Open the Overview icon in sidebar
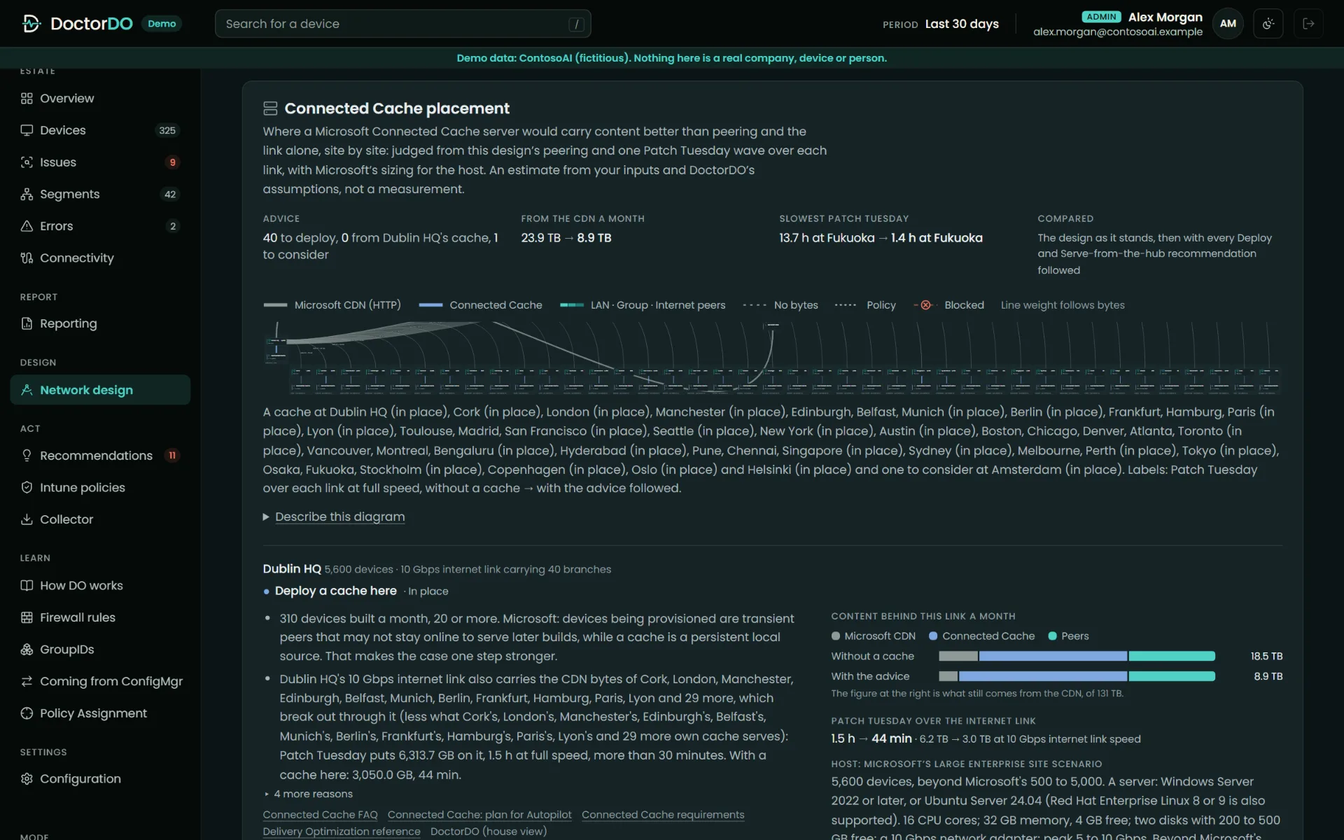1344x840 pixels. 27,98
